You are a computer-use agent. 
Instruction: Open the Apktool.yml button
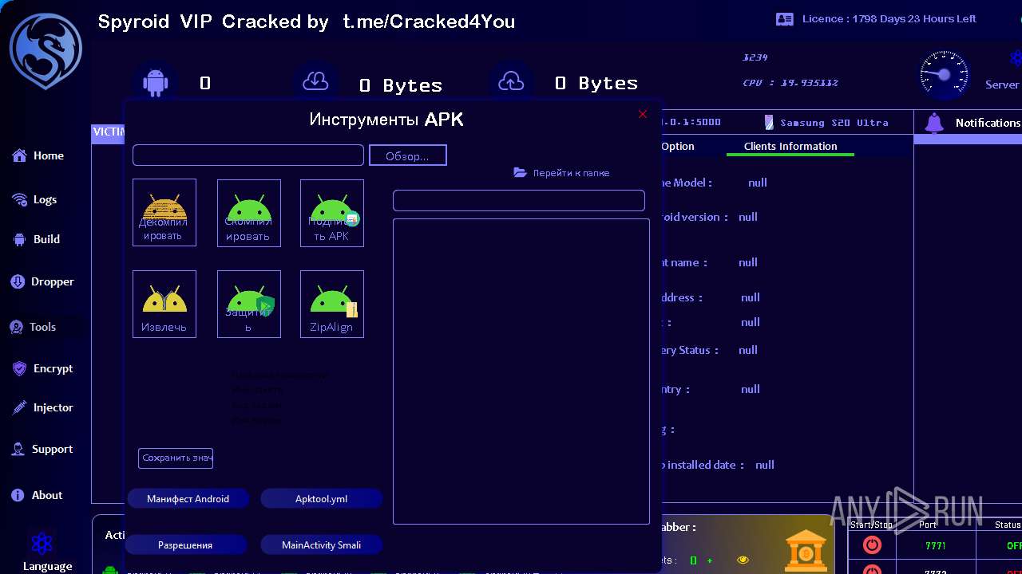(321, 499)
